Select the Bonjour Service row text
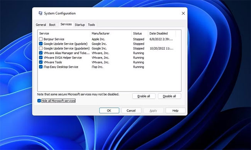Screen dimensions: 251x150 coord(54,39)
